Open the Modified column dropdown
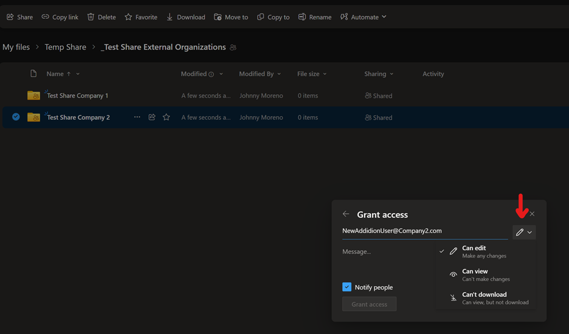The height and width of the screenshot is (334, 569). [x=221, y=74]
